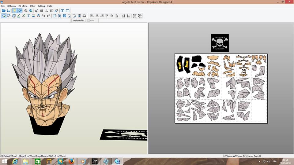Click the folded map icon
294x165 pixels.
55,16
